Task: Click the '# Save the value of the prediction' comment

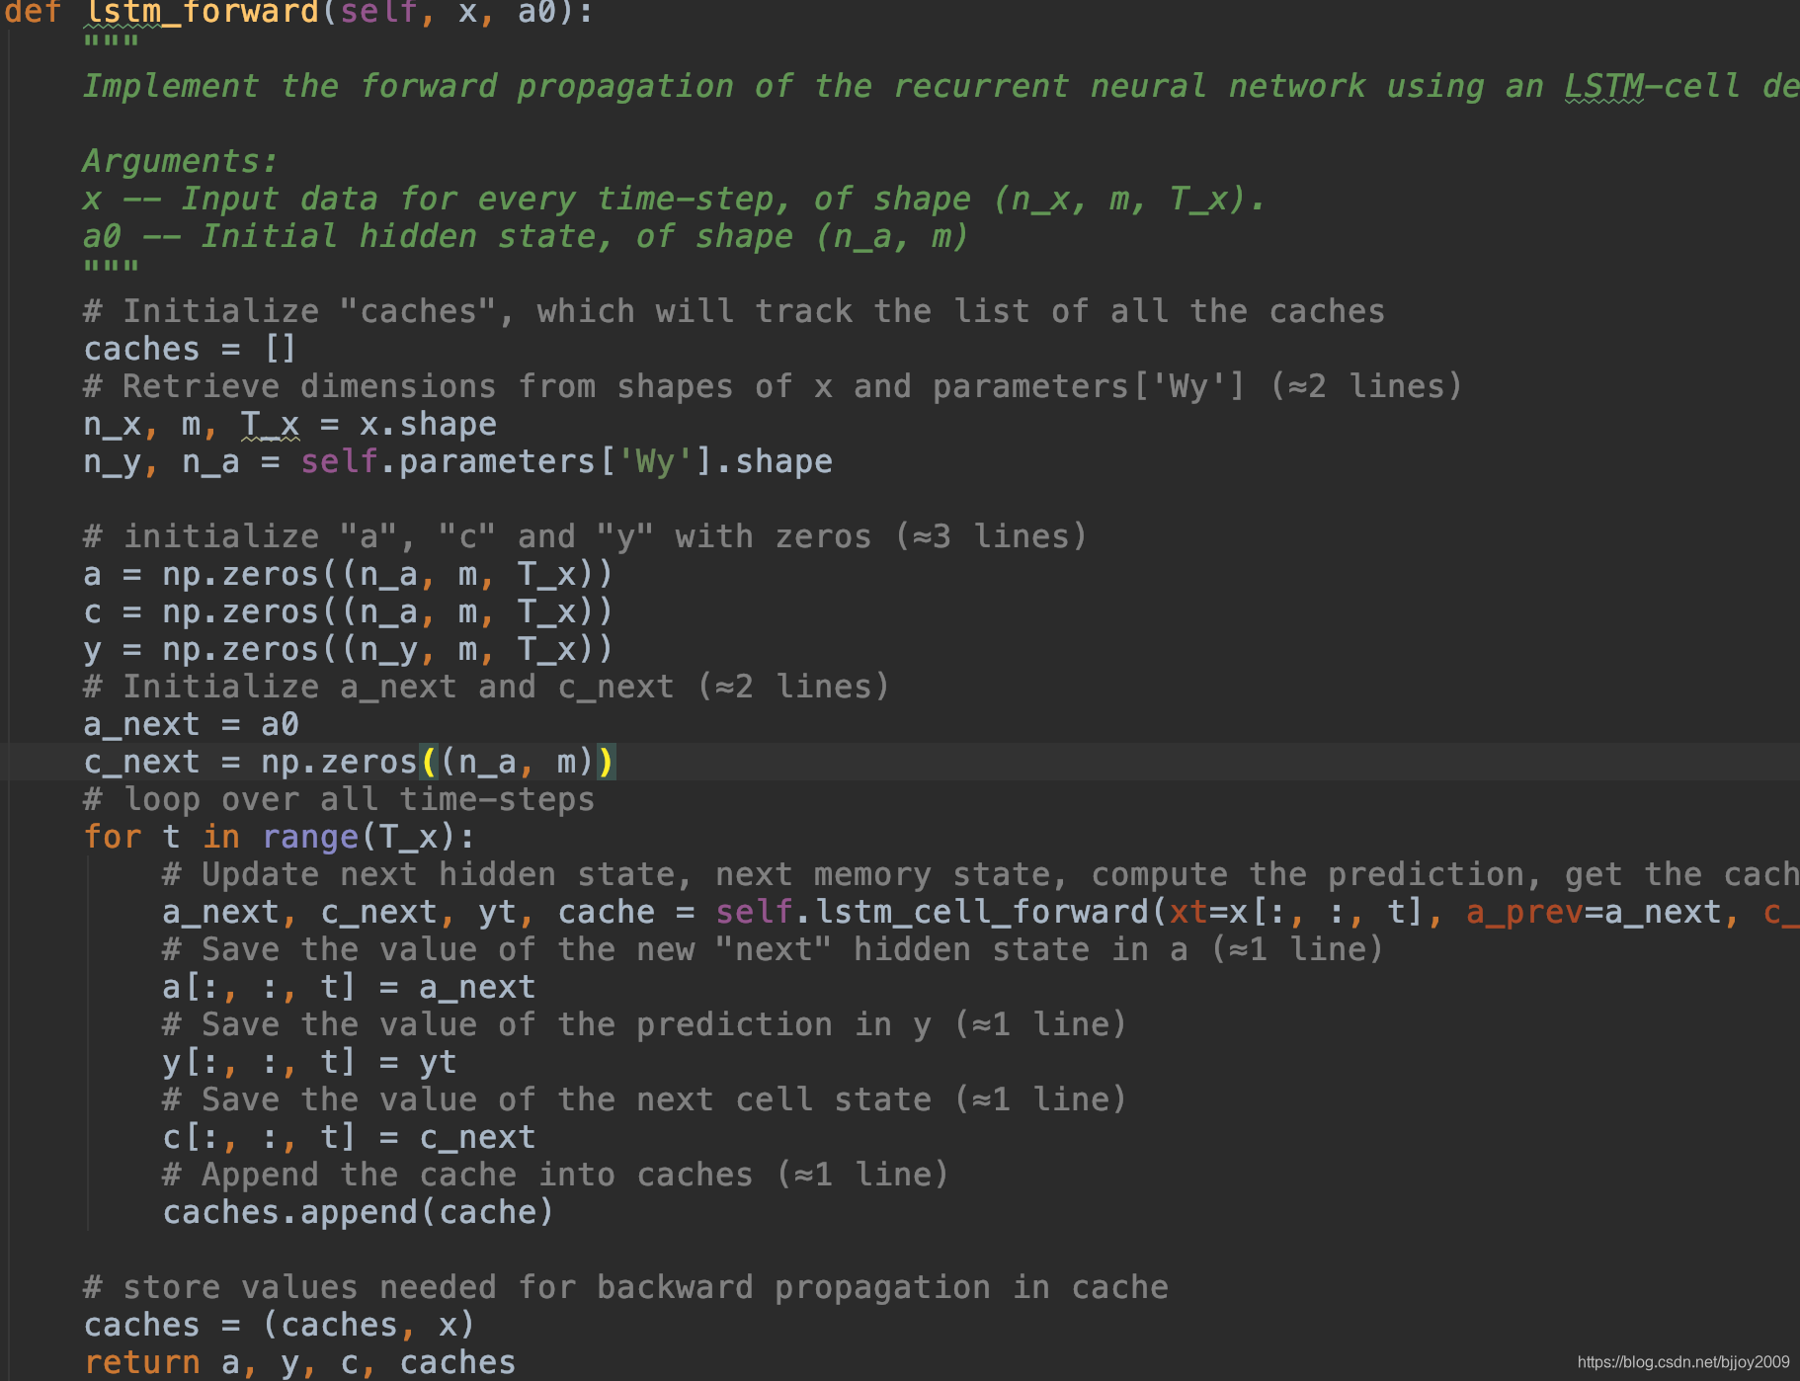Action: pos(645,1024)
